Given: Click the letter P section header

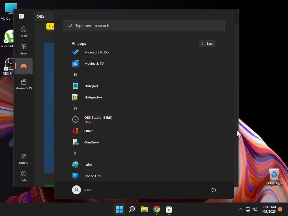Looking at the screenshot, I should 75,154.
